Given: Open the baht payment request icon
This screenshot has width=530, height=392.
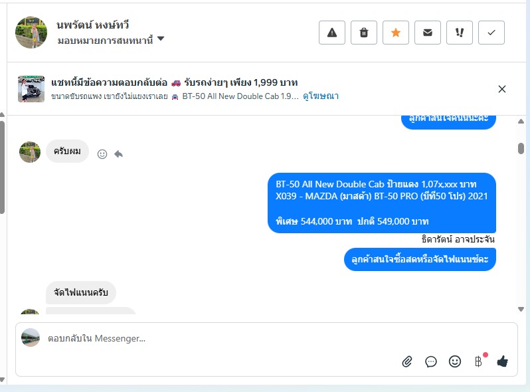Looking at the screenshot, I should [x=478, y=361].
